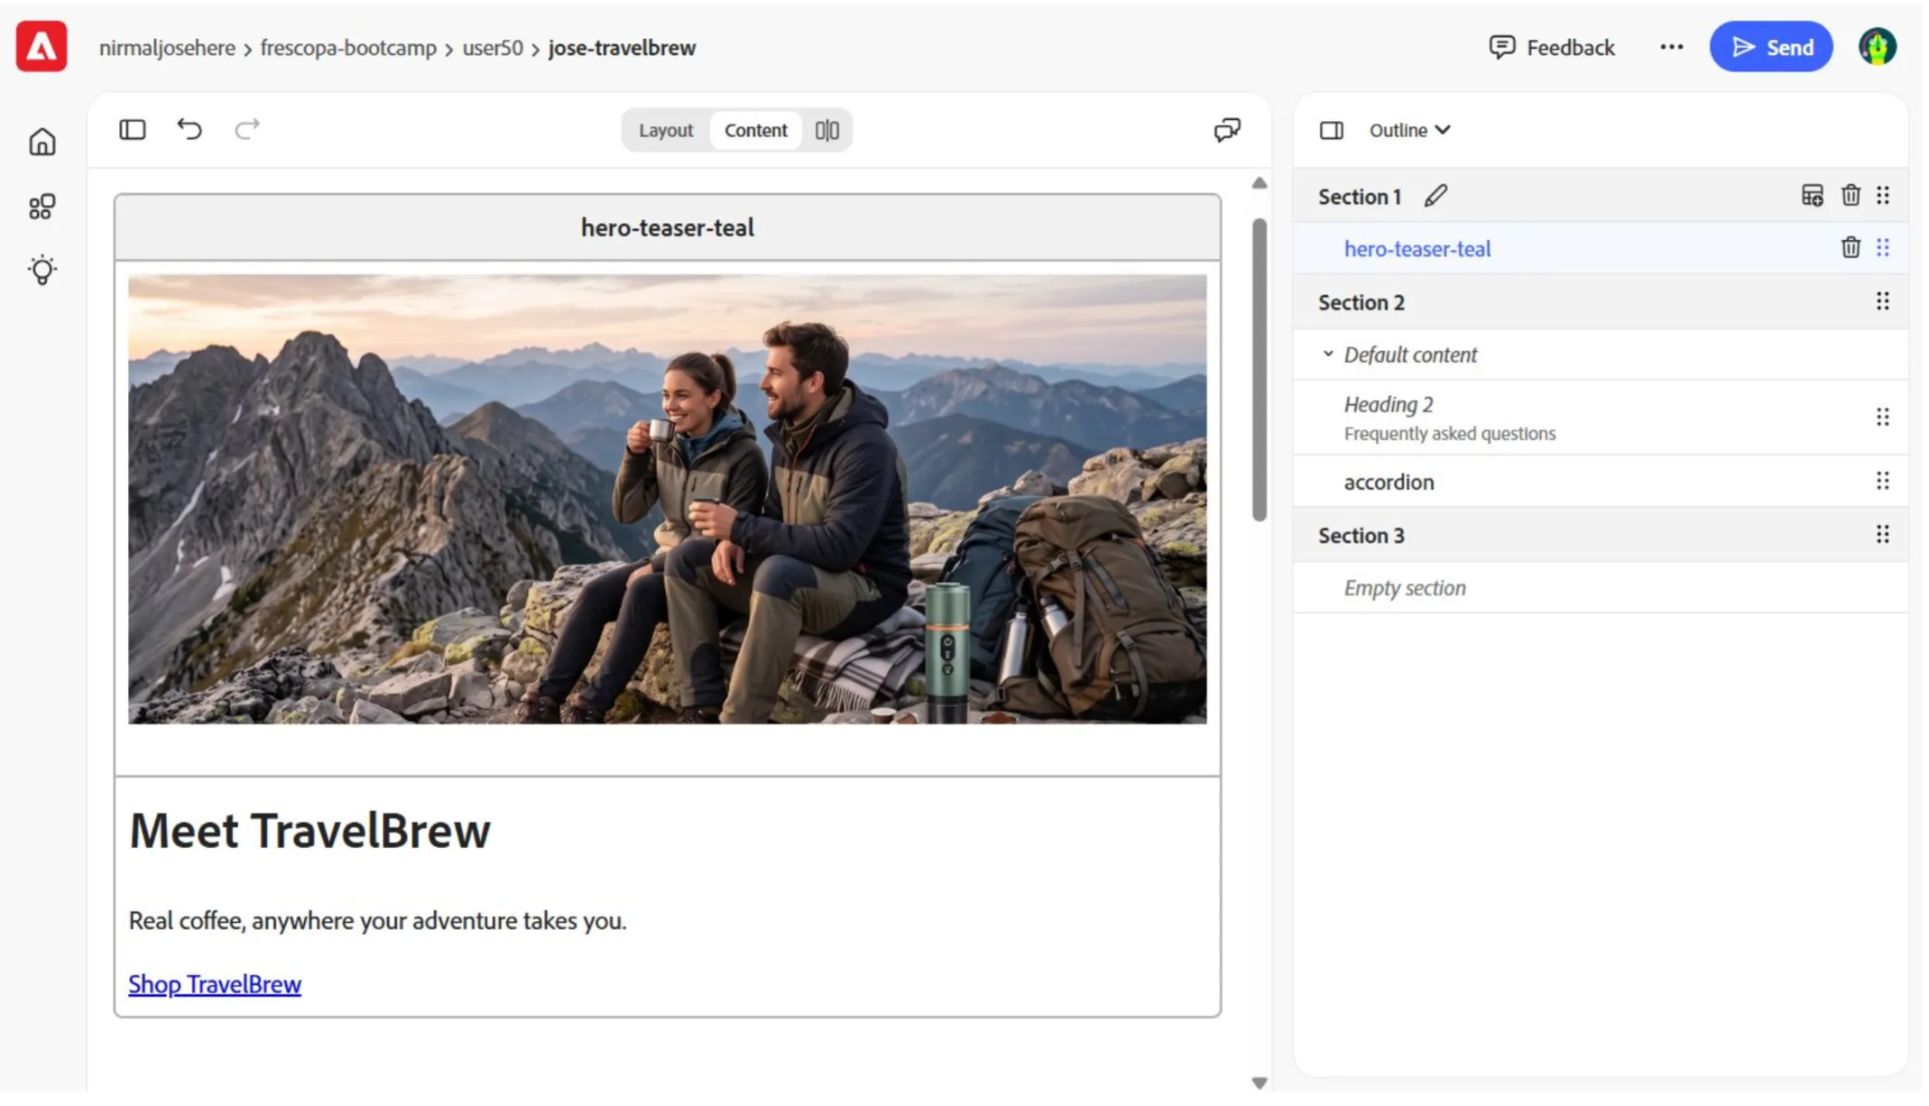Undo the last edit
Image resolution: width=1929 pixels, height=1106 pixels.
click(x=189, y=130)
